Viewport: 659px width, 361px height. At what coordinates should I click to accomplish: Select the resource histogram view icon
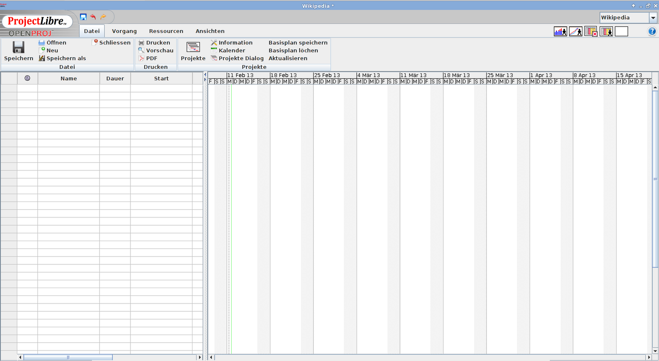coord(560,31)
